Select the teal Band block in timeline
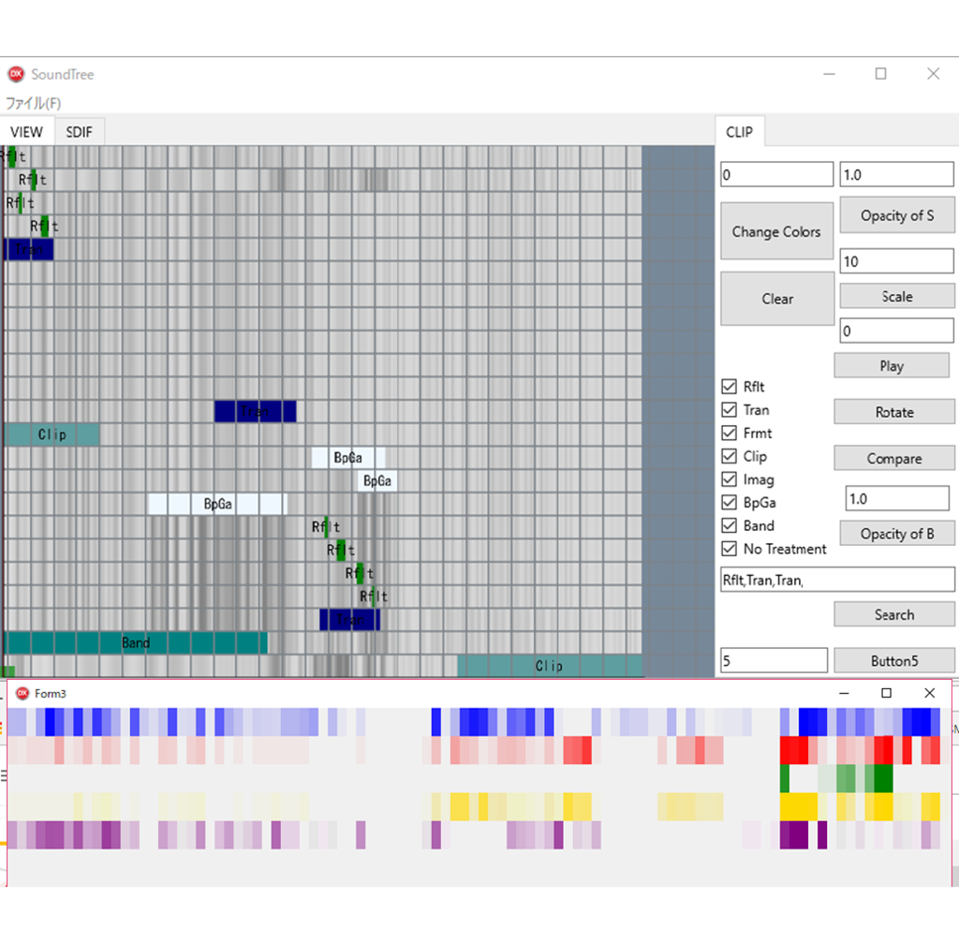 (136, 643)
